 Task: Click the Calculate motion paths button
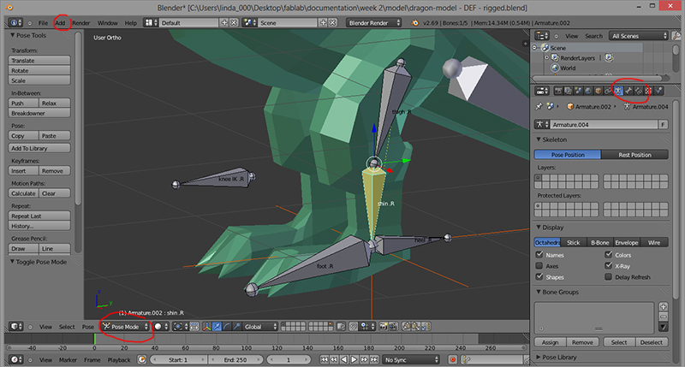(24, 192)
